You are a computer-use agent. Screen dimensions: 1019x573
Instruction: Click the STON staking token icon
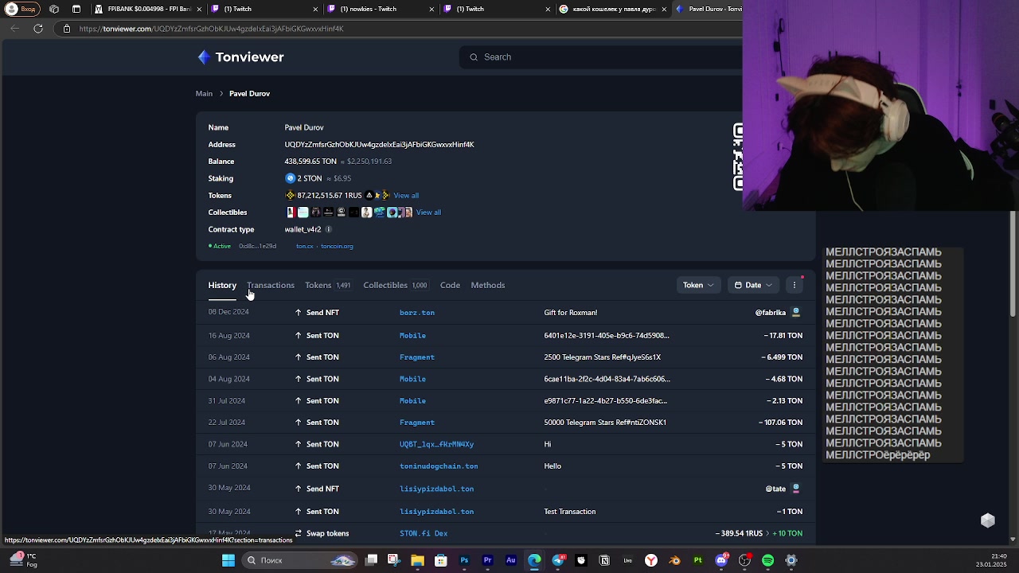(290, 178)
